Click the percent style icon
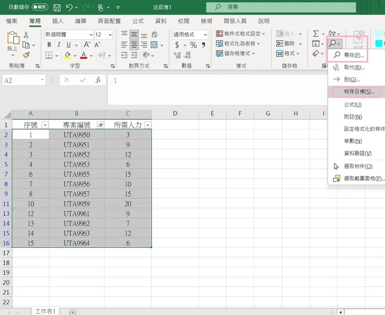Image resolution: width=385 pixels, height=315 pixels. (194, 44)
